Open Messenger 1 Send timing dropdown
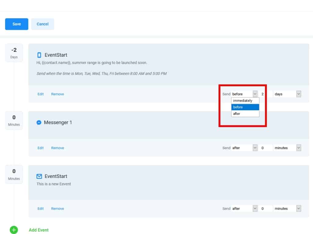313x234 pixels. (x=244, y=148)
